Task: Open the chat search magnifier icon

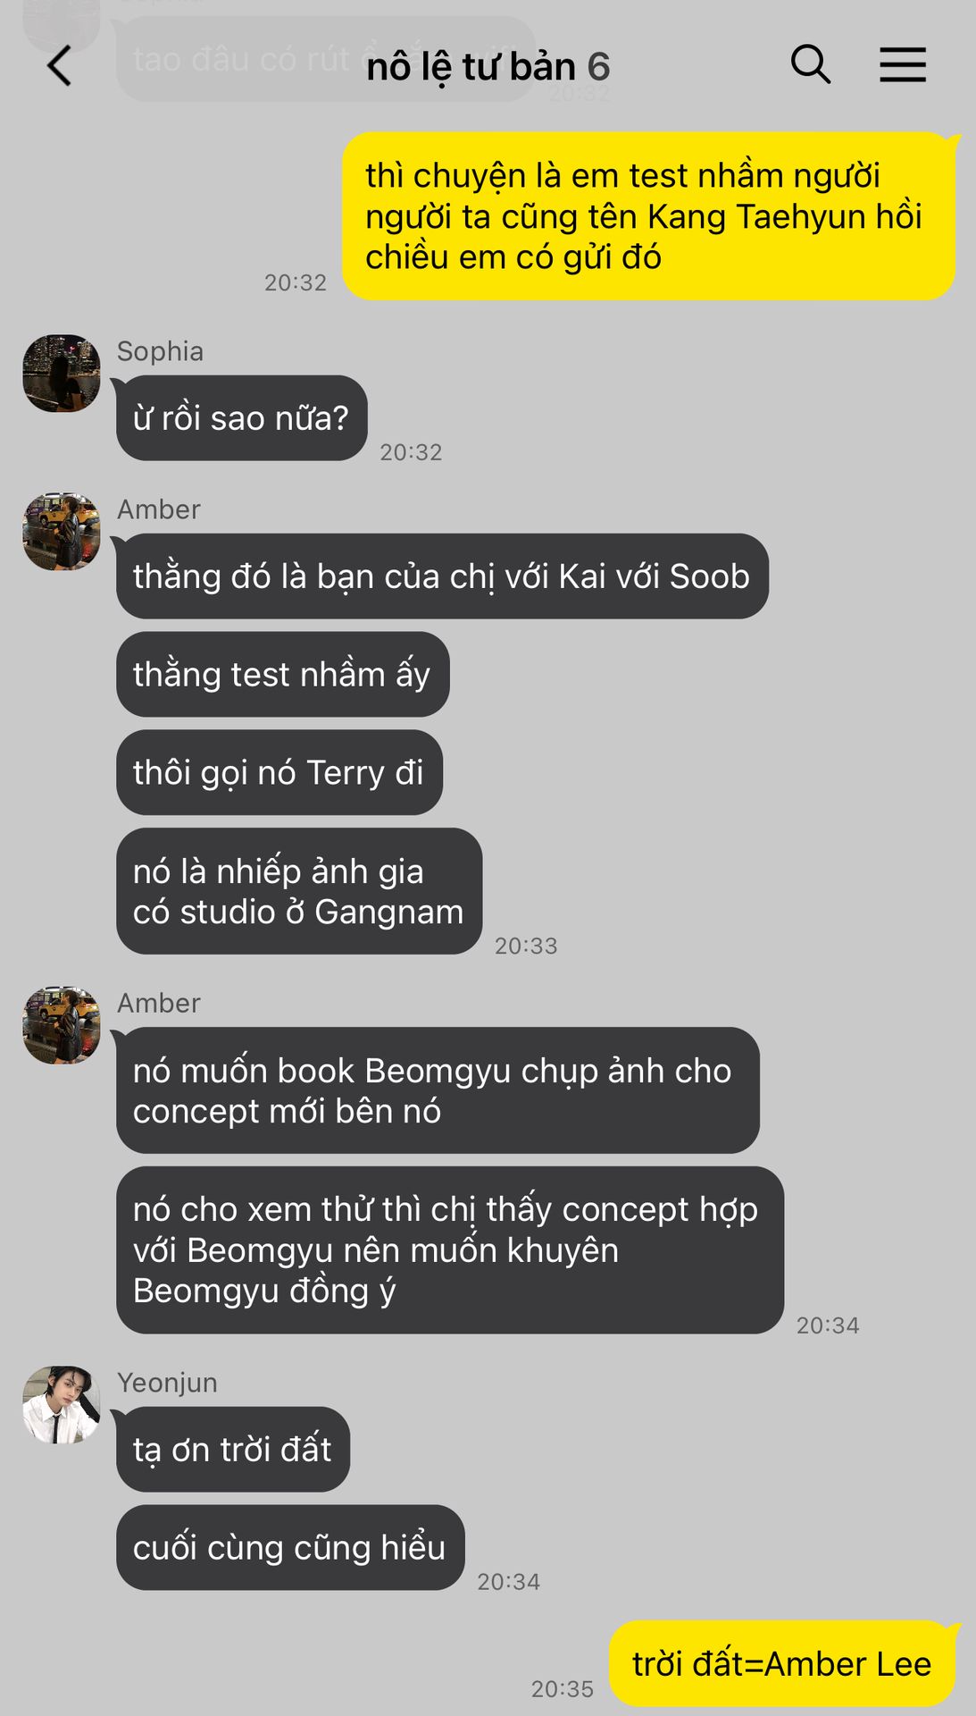Action: pos(811,65)
